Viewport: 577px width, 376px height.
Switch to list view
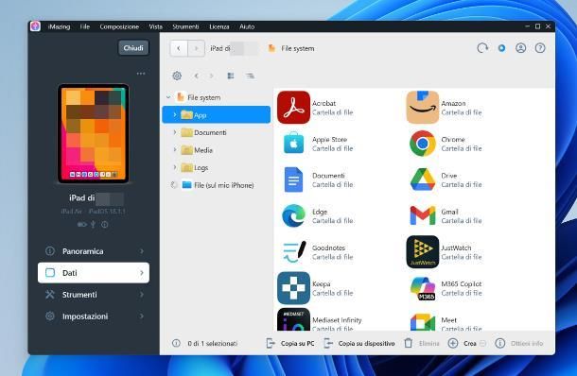(x=250, y=76)
